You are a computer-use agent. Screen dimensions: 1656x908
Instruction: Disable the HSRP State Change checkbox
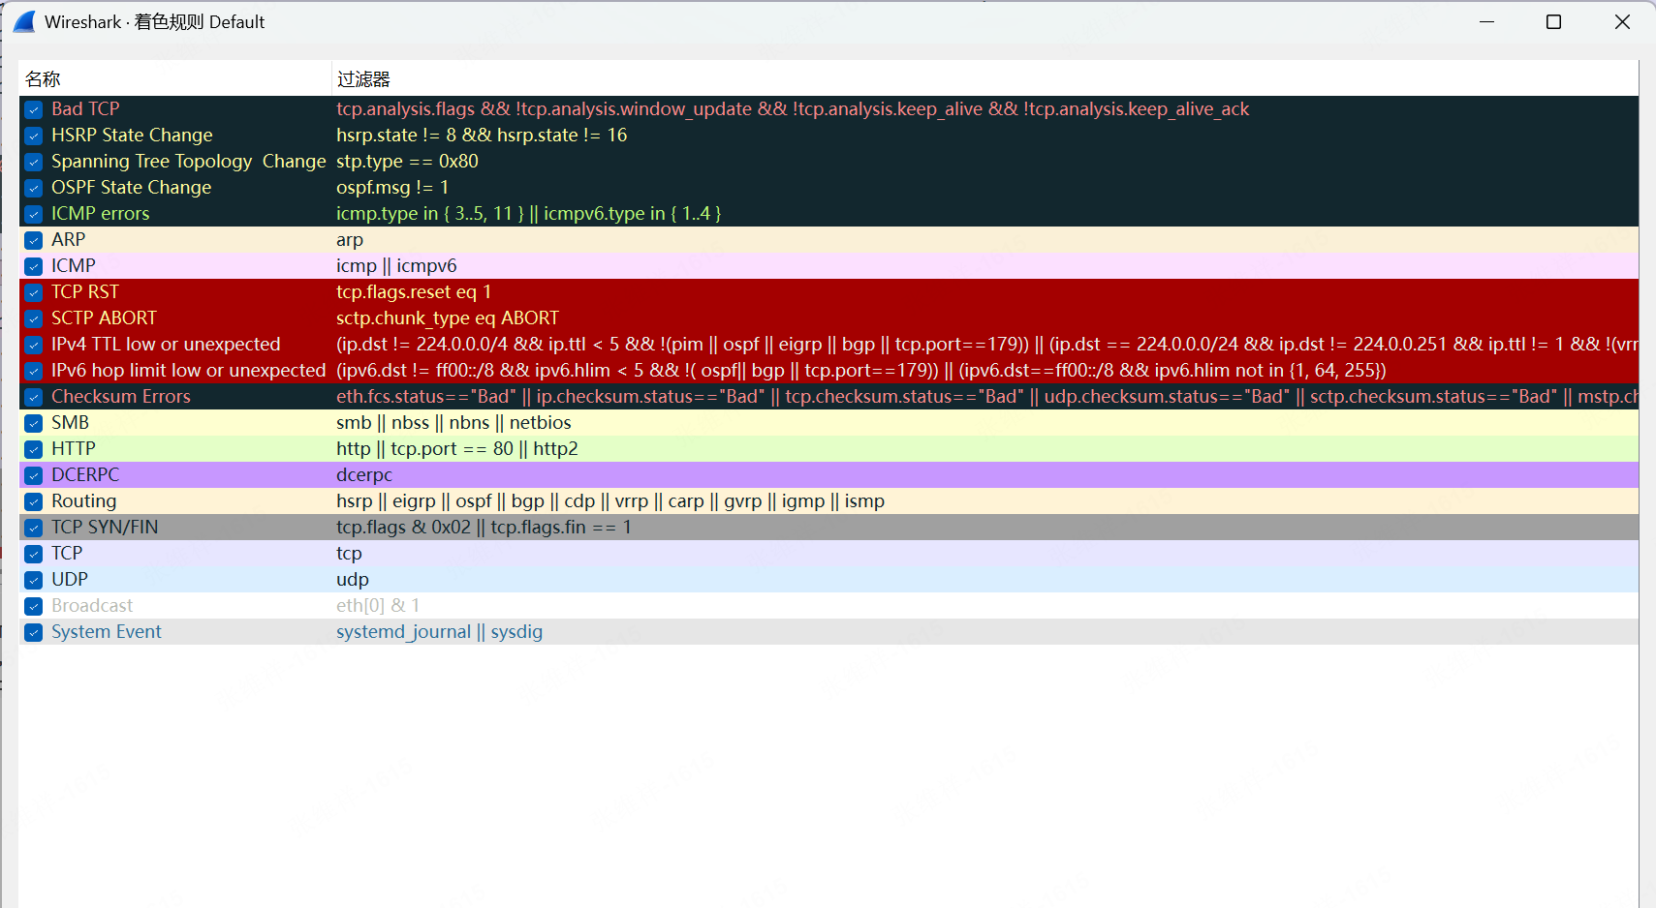coord(34,136)
